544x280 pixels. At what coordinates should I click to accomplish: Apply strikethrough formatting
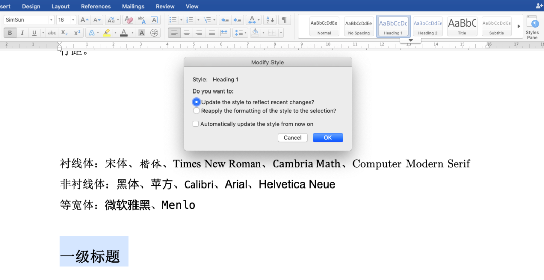point(52,33)
